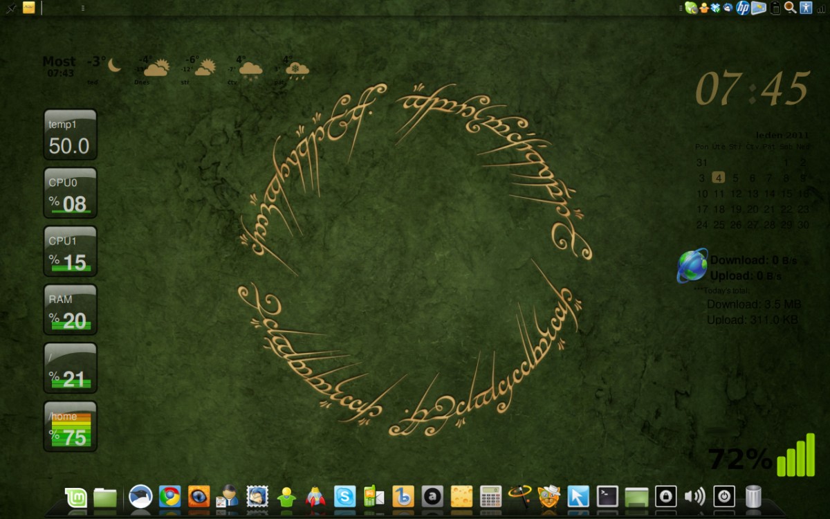Image resolution: width=830 pixels, height=519 pixels.
Task: Open the yellow sticky note in top panel
Action: [x=29, y=8]
